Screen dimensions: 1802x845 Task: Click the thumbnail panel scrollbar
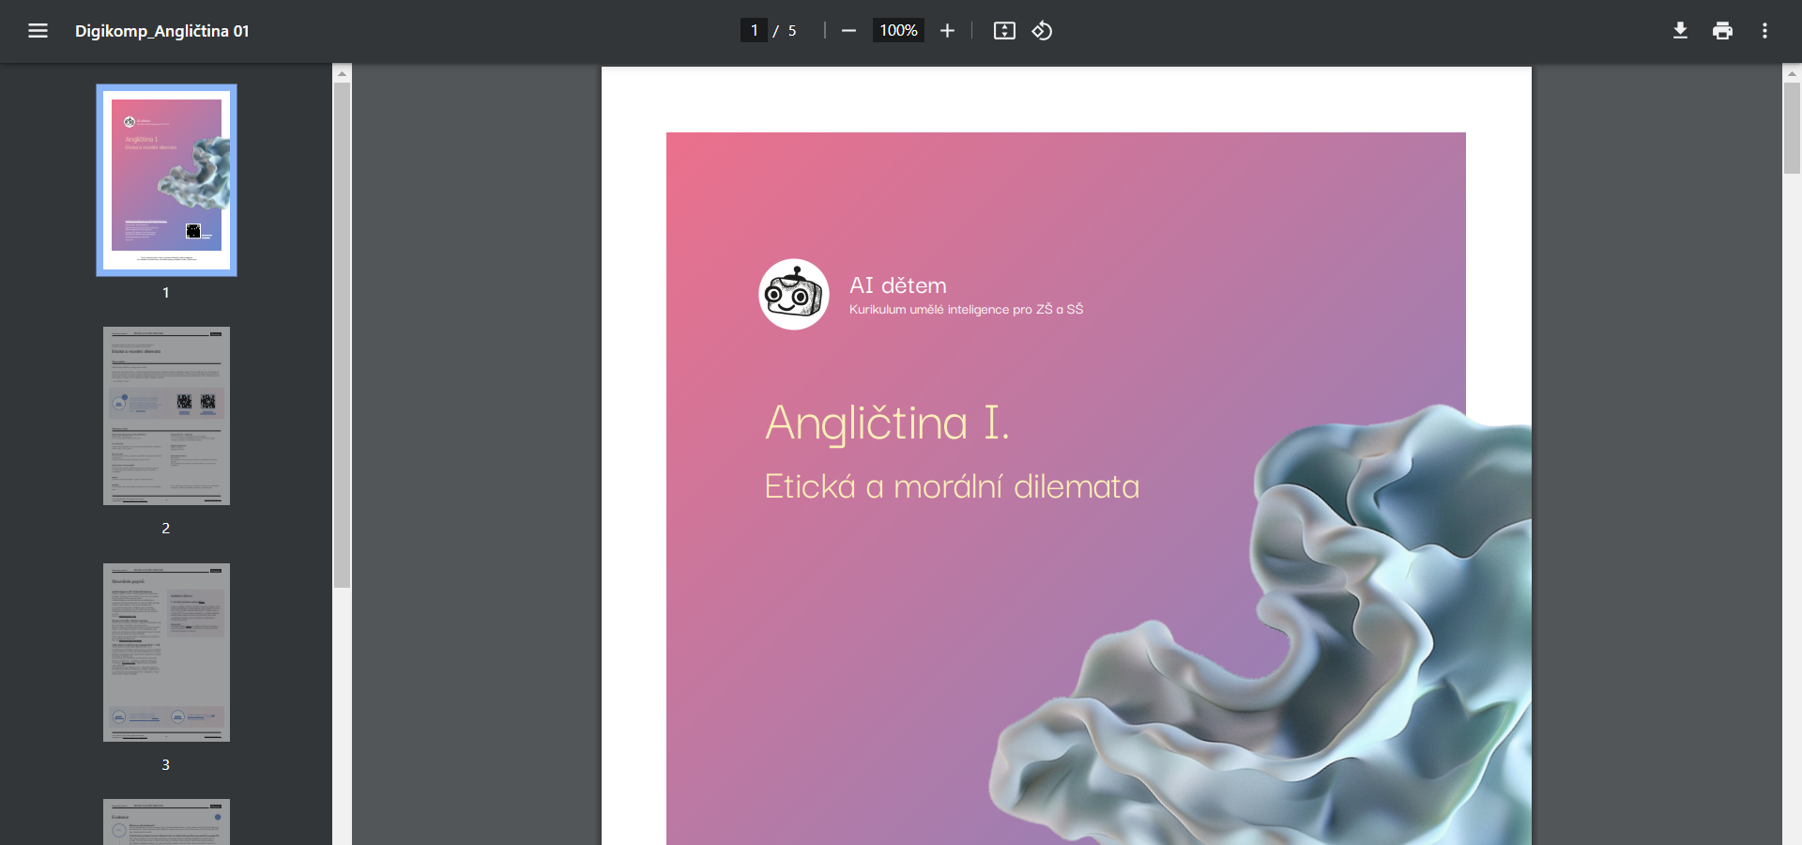341,329
